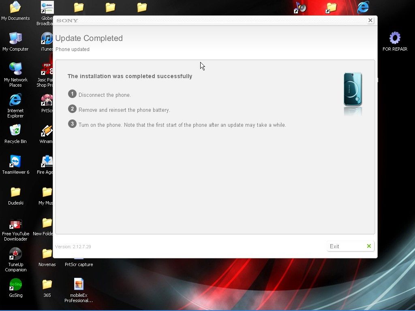Click the iTunes desktop shortcut
The height and width of the screenshot is (311, 415).
pyautogui.click(x=47, y=39)
